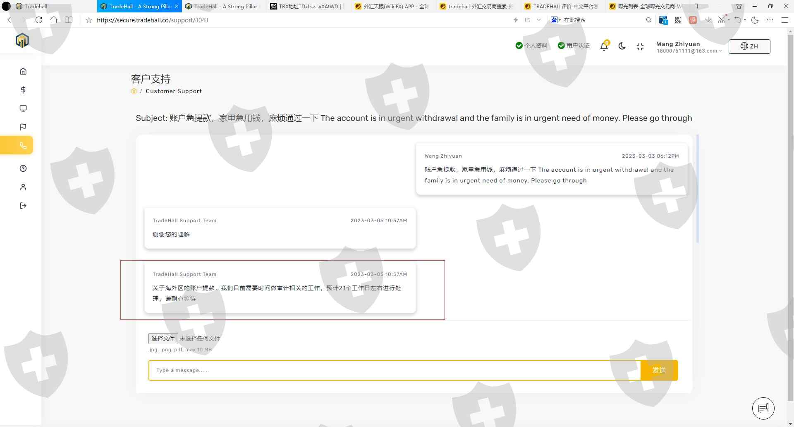Bookmark this page with the star
The height and width of the screenshot is (427, 794).
coord(88,20)
